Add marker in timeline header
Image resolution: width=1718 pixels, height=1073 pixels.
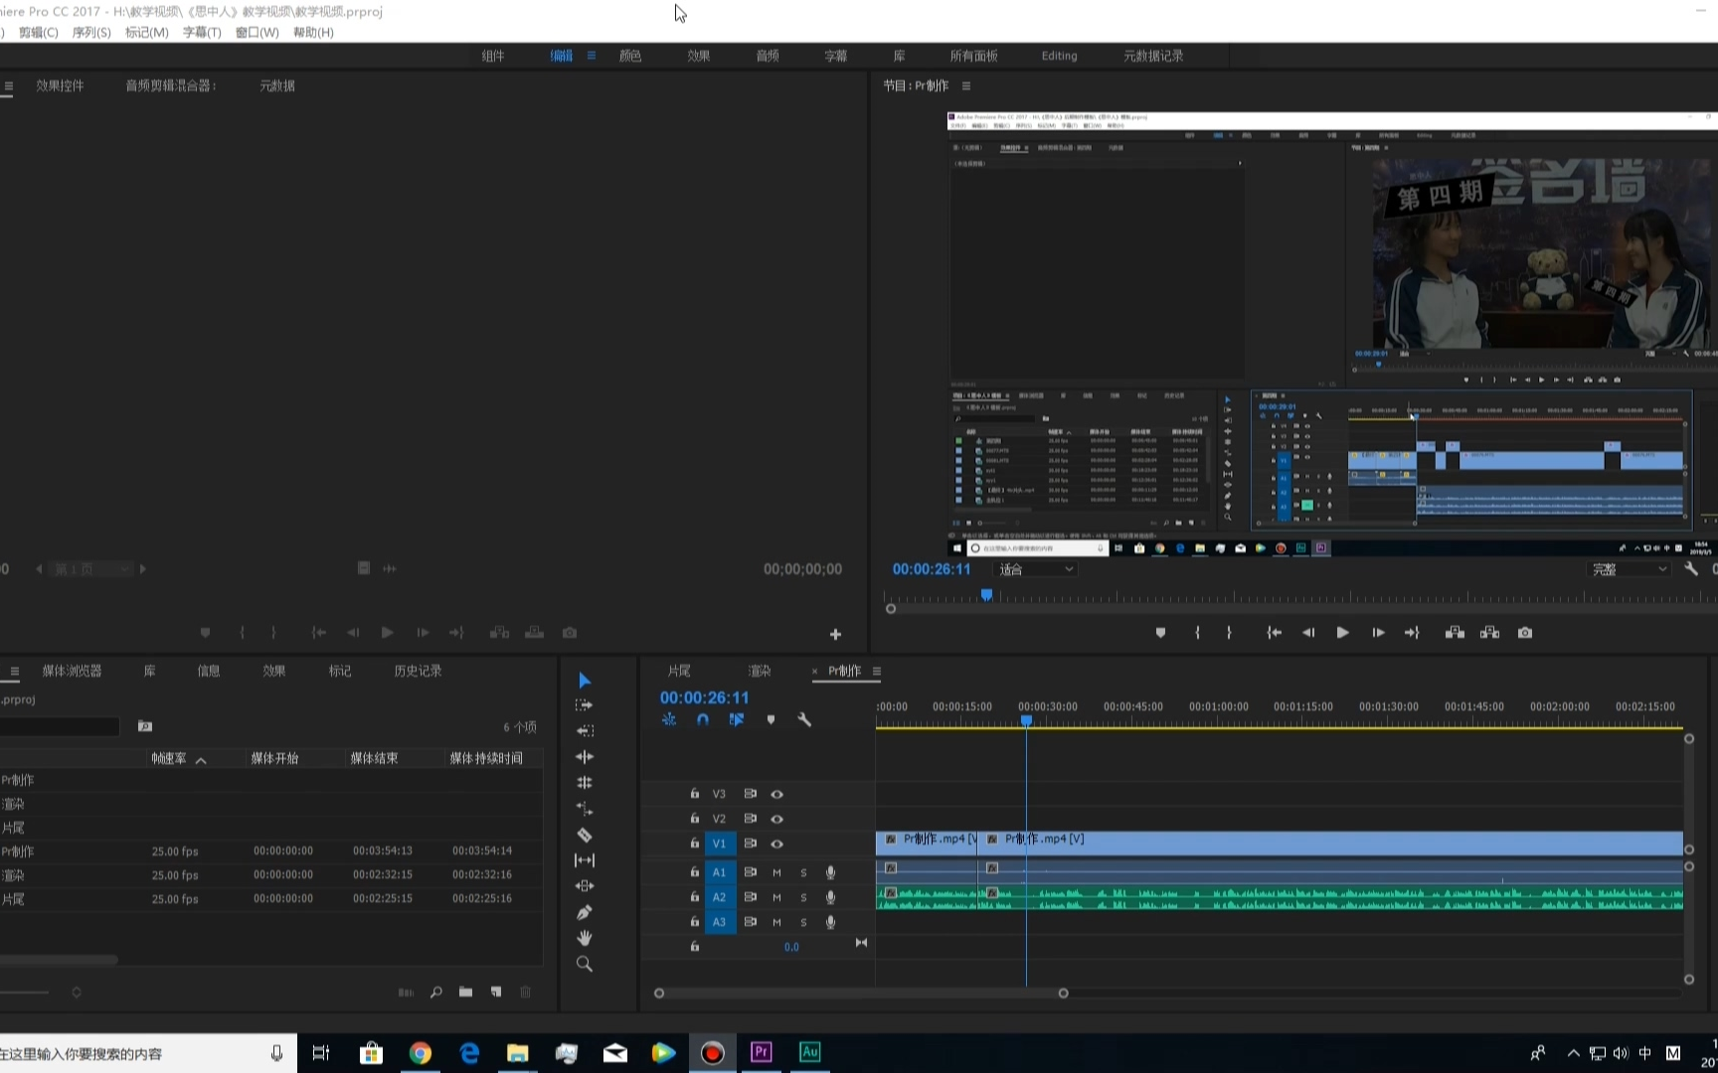tap(771, 719)
